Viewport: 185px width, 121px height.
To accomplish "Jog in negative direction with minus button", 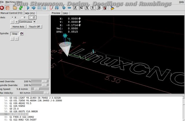I will pyautogui.click(x=12, y=22).
